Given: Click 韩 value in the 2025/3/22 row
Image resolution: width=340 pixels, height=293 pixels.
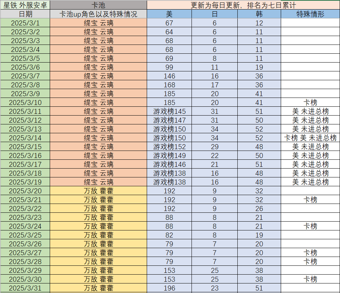Looking at the screenshot, I should pyautogui.click(x=259, y=209).
